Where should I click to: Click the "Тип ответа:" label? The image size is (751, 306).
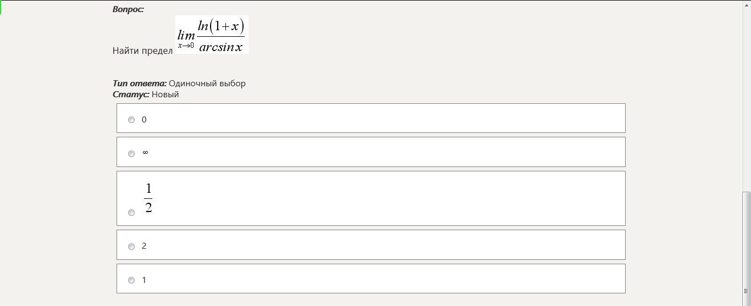point(140,84)
